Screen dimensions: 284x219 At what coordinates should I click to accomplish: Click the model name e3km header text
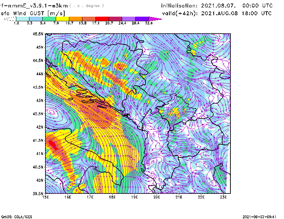click(x=34, y=6)
